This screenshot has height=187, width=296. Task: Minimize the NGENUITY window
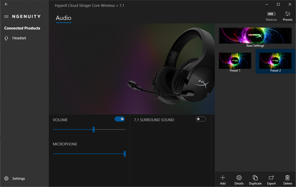coord(267,4)
